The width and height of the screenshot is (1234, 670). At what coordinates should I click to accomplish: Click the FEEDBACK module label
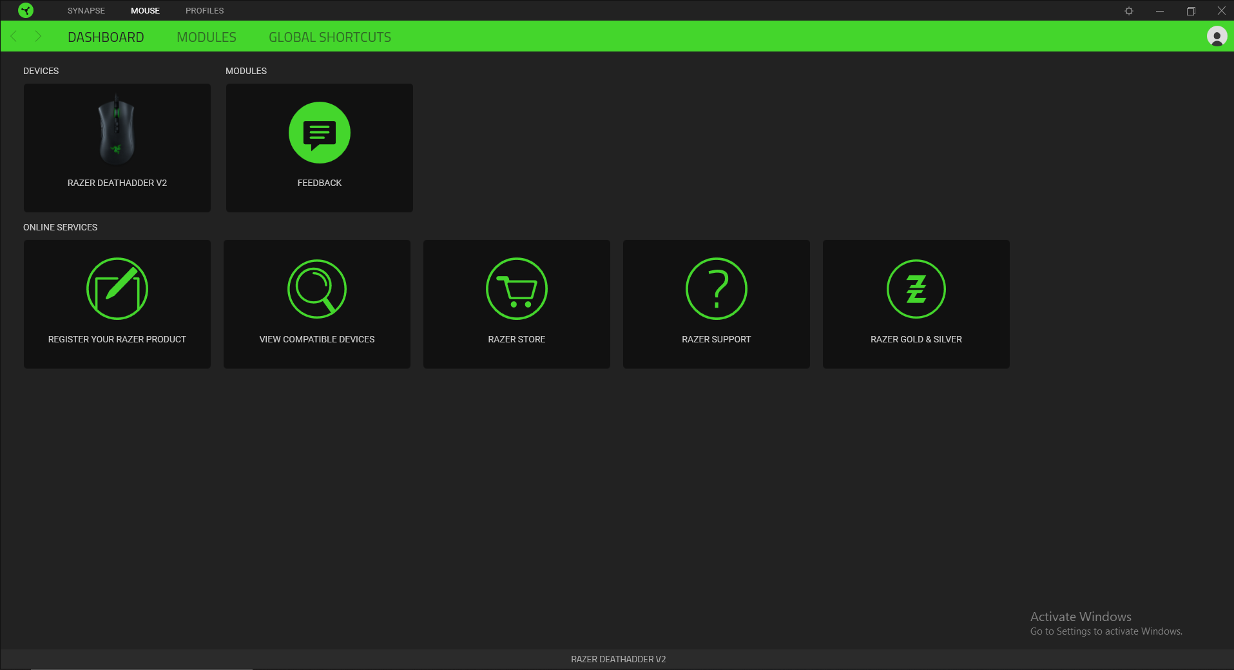point(320,183)
